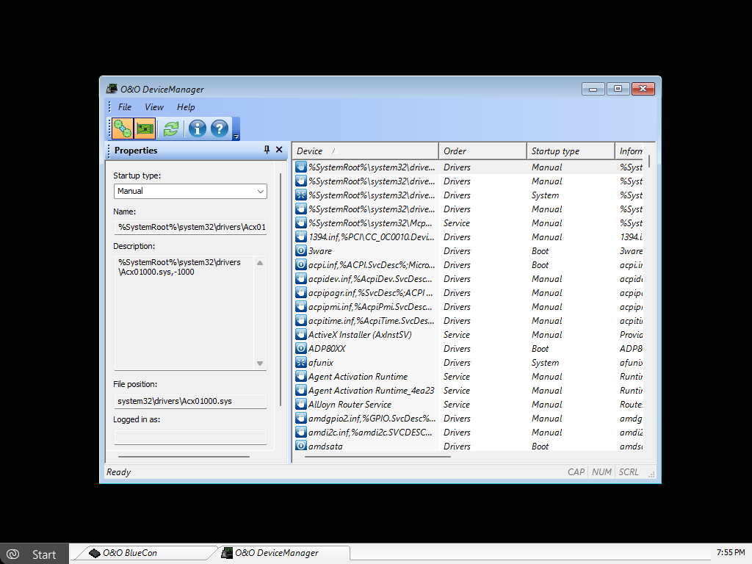Click the green refresh arrows icon
The image size is (752, 564).
coord(171,129)
